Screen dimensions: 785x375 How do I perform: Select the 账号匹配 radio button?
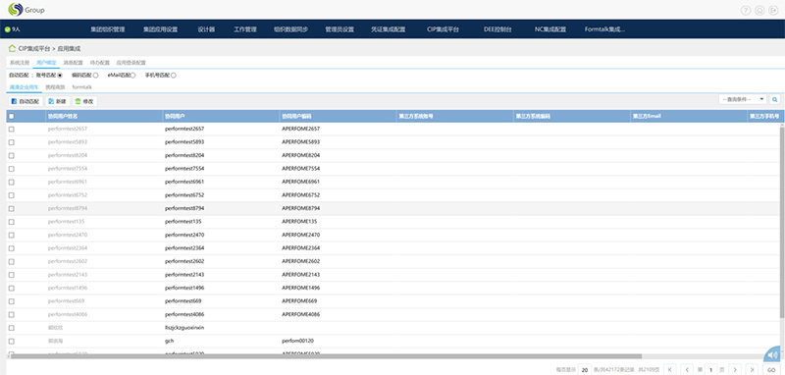point(60,76)
